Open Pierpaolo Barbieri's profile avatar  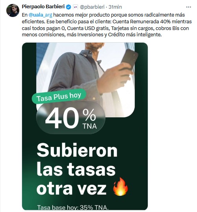pyautogui.click(x=13, y=10)
